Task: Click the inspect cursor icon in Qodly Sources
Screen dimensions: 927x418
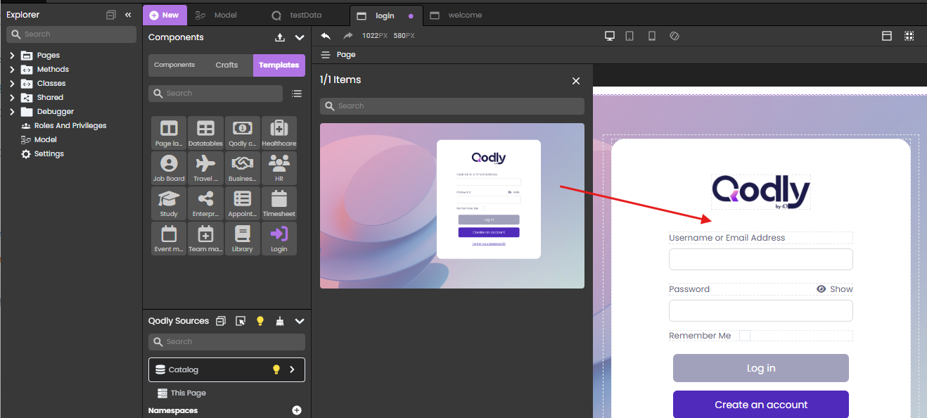Action: 241,321
